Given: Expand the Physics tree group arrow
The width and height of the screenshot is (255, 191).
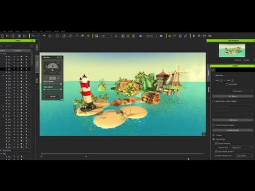Looking at the screenshot, I should click(1, 151).
